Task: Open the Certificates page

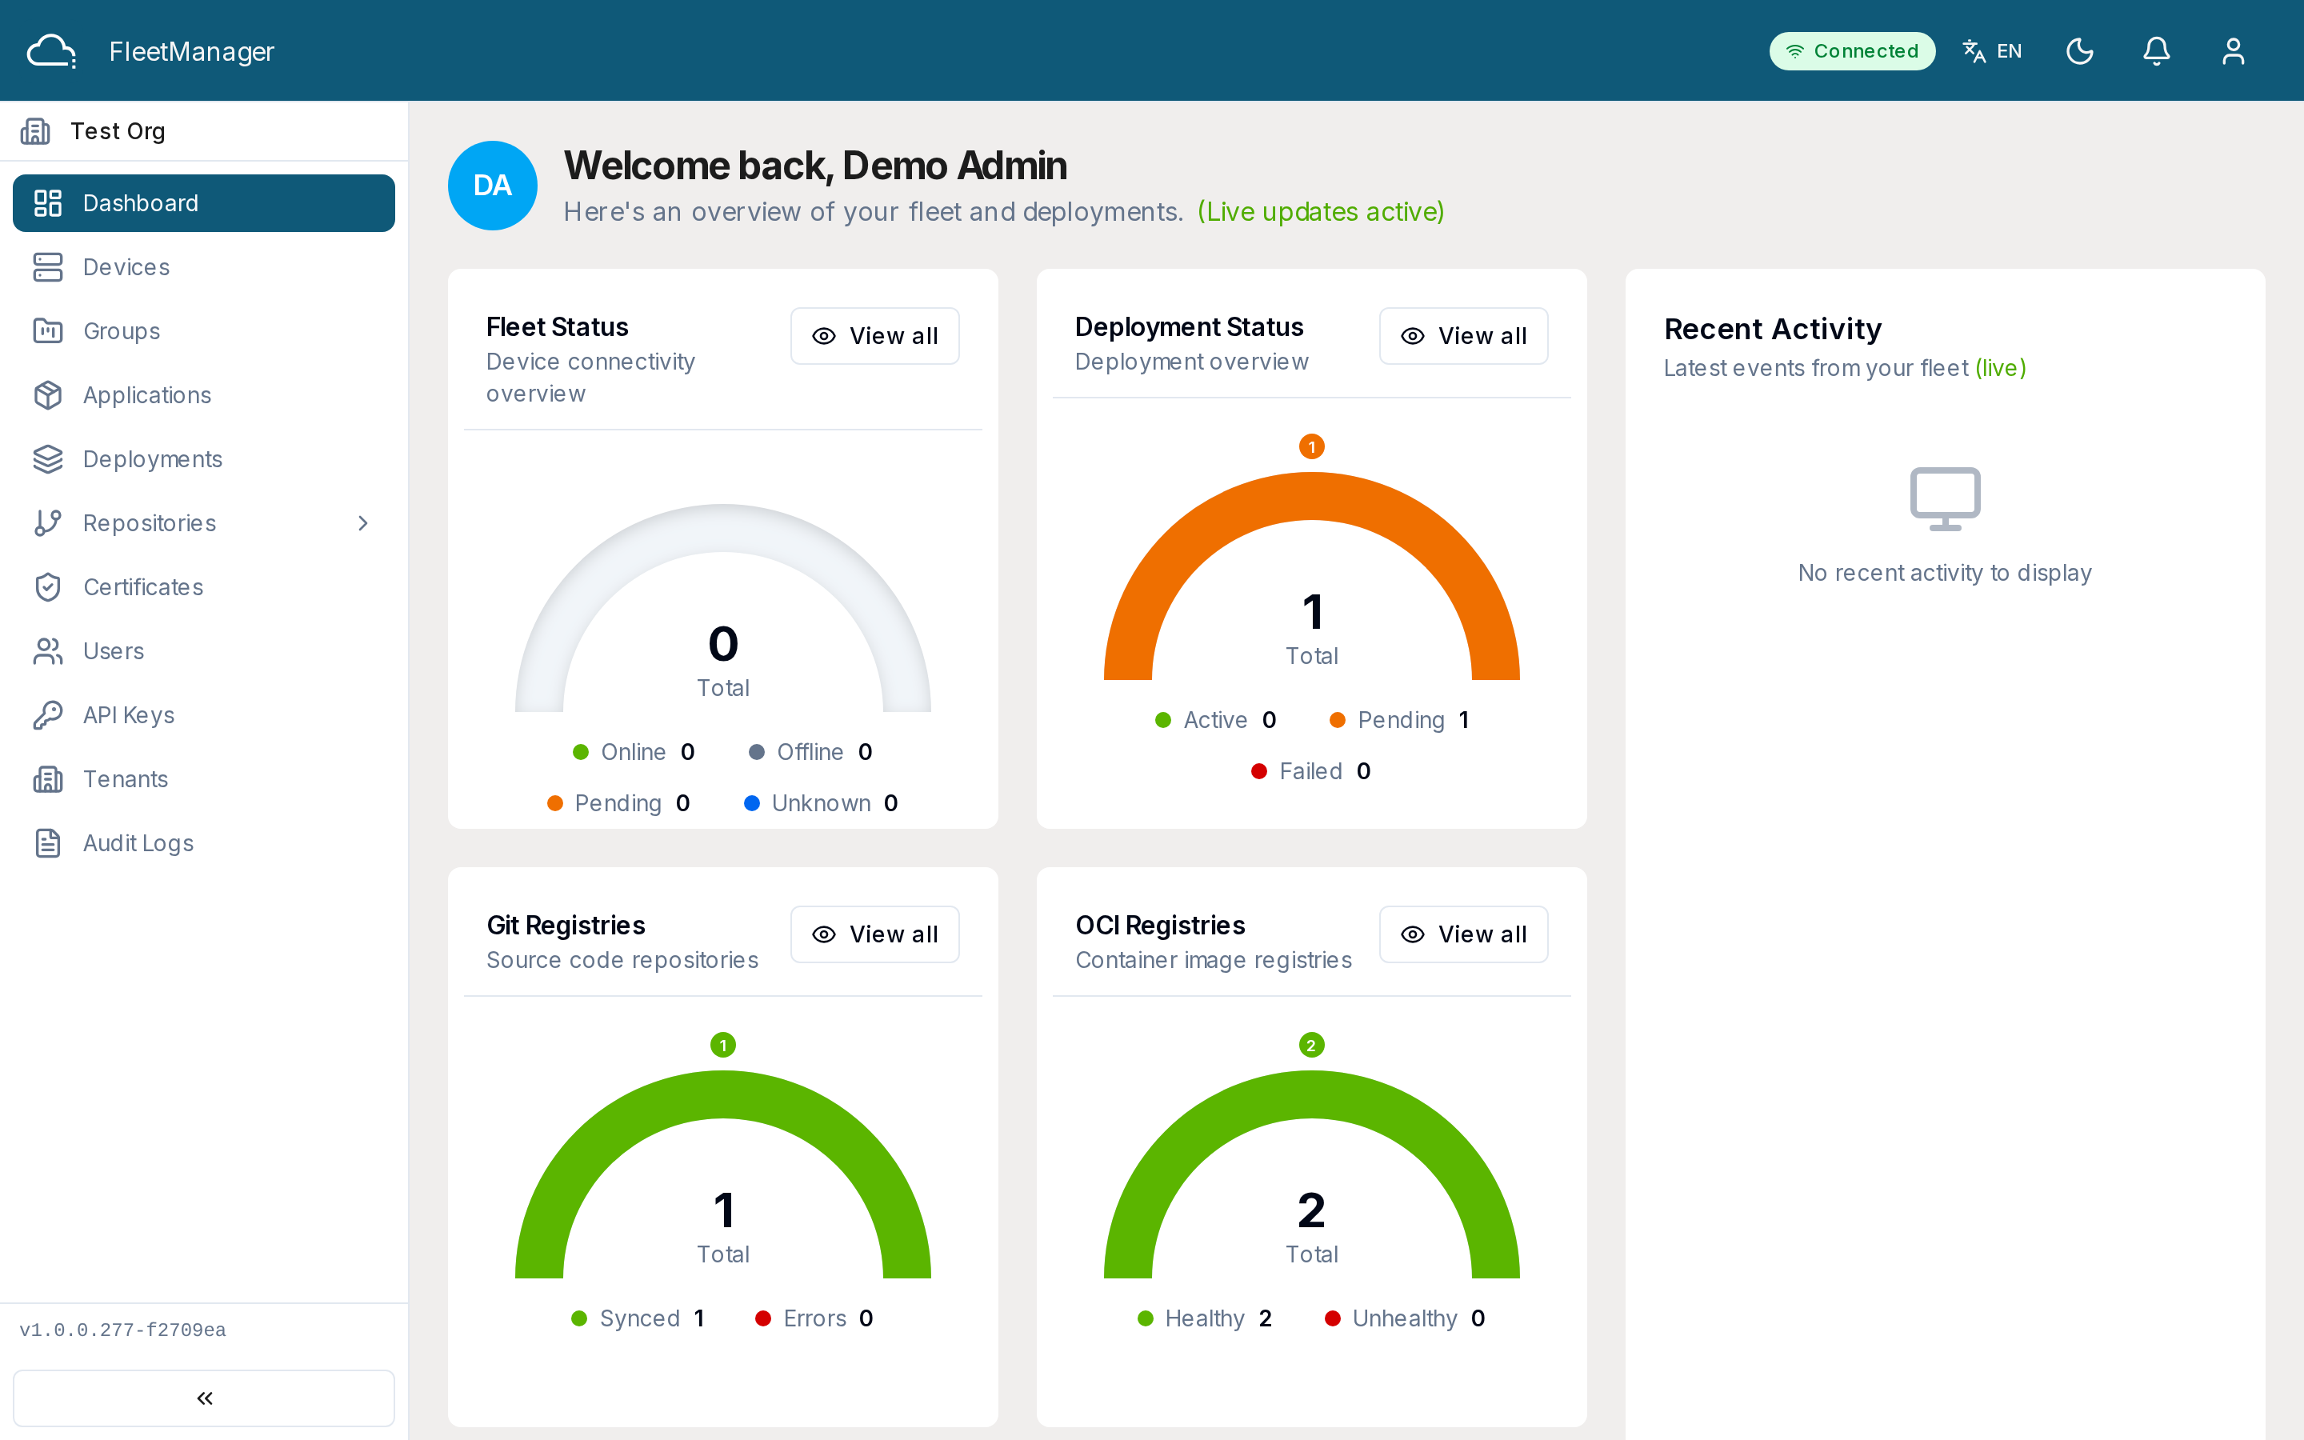Action: [x=204, y=586]
